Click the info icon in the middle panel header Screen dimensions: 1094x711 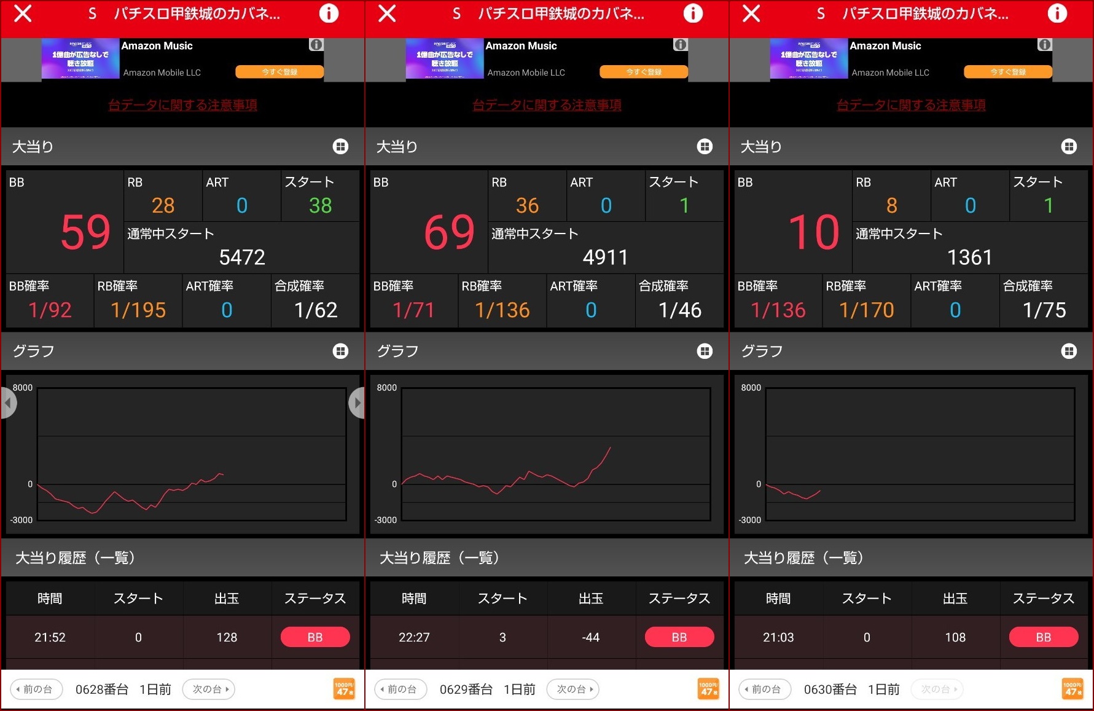click(x=693, y=13)
